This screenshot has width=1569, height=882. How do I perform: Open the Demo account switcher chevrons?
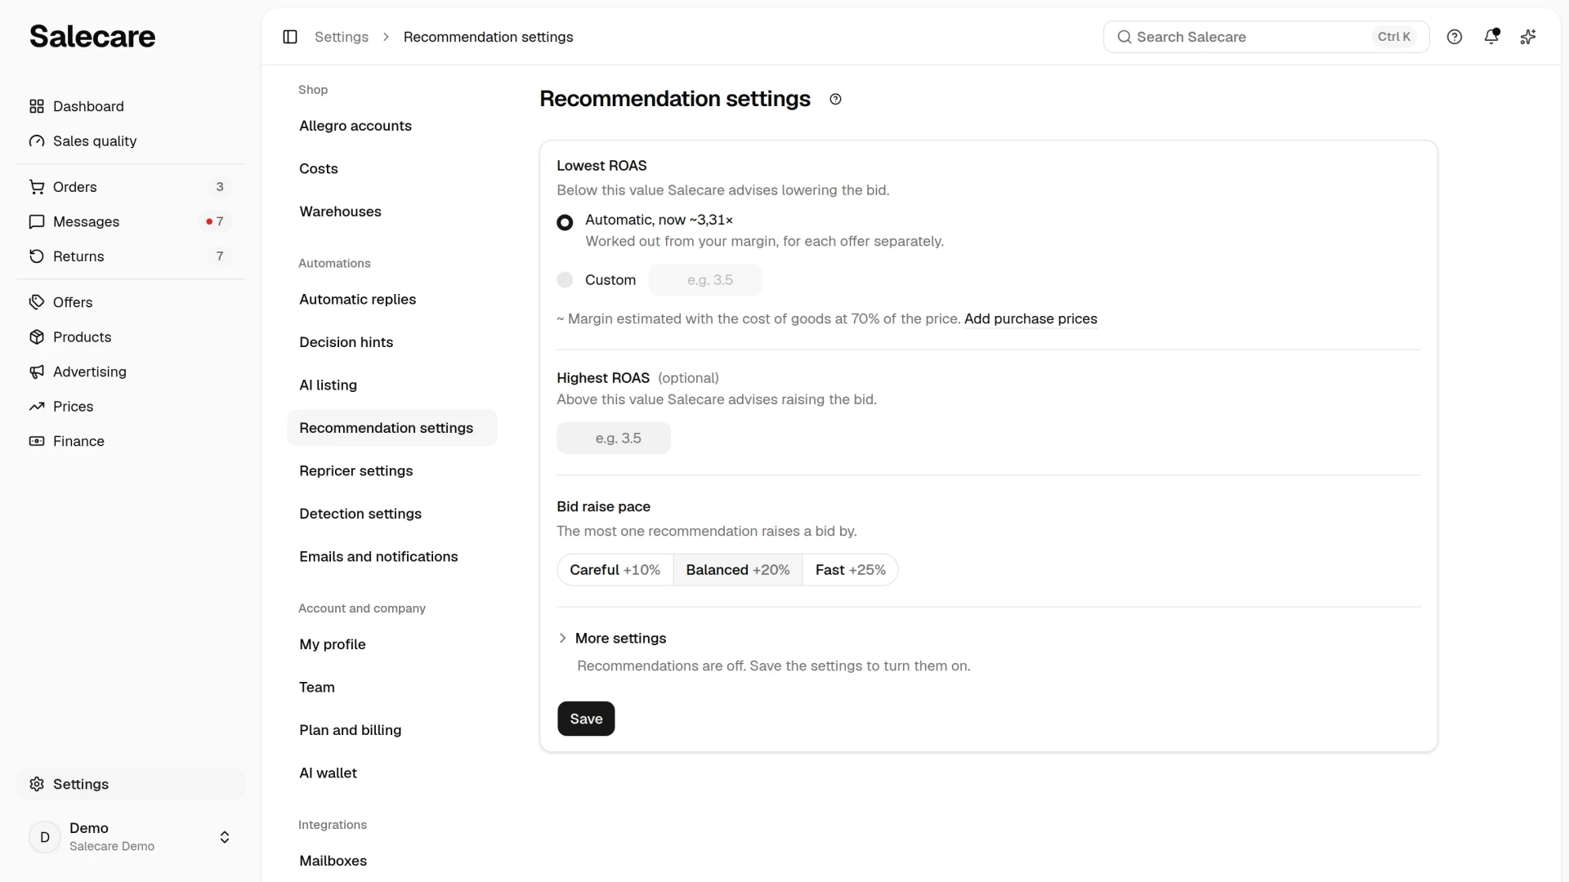[x=225, y=837]
